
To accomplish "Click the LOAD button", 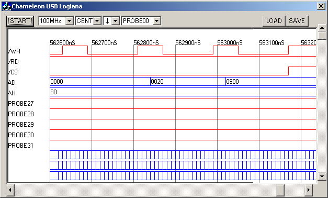I will 274,21.
